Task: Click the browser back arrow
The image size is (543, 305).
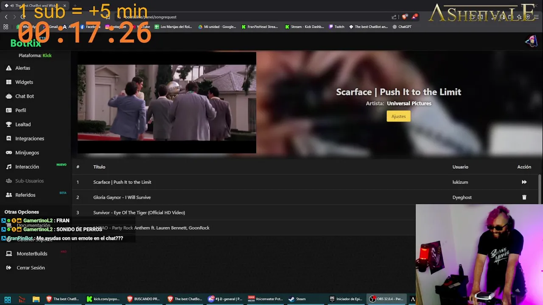Action: (x=6, y=17)
